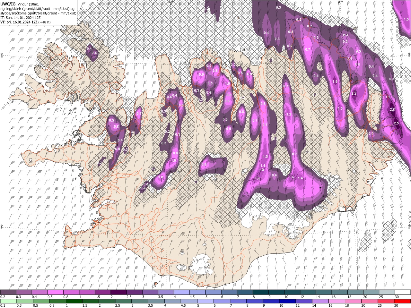Pick the white swatch labelled 30 in the snow legend
The image size is (411, 308).
click(x=403, y=292)
